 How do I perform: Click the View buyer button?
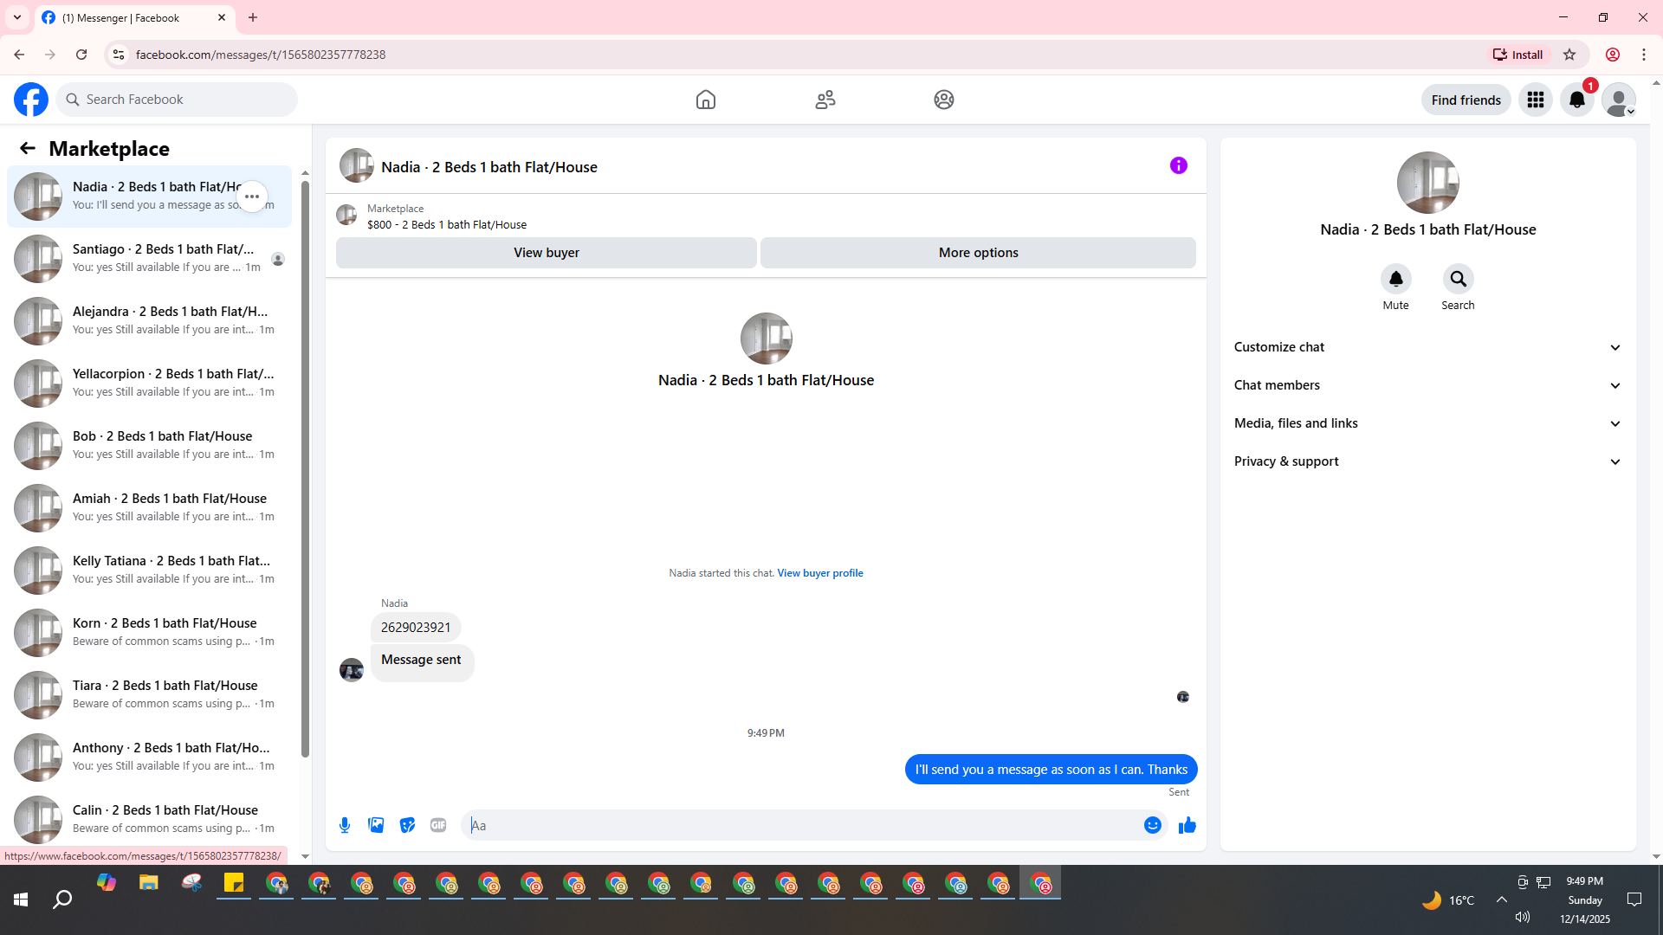[x=546, y=253]
